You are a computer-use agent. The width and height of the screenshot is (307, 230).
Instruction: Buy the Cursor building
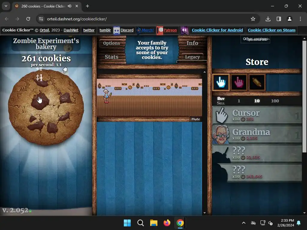pyautogui.click(x=257, y=115)
